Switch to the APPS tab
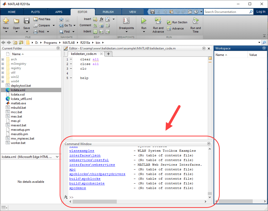This screenshot has height=211, width=268. [59, 12]
